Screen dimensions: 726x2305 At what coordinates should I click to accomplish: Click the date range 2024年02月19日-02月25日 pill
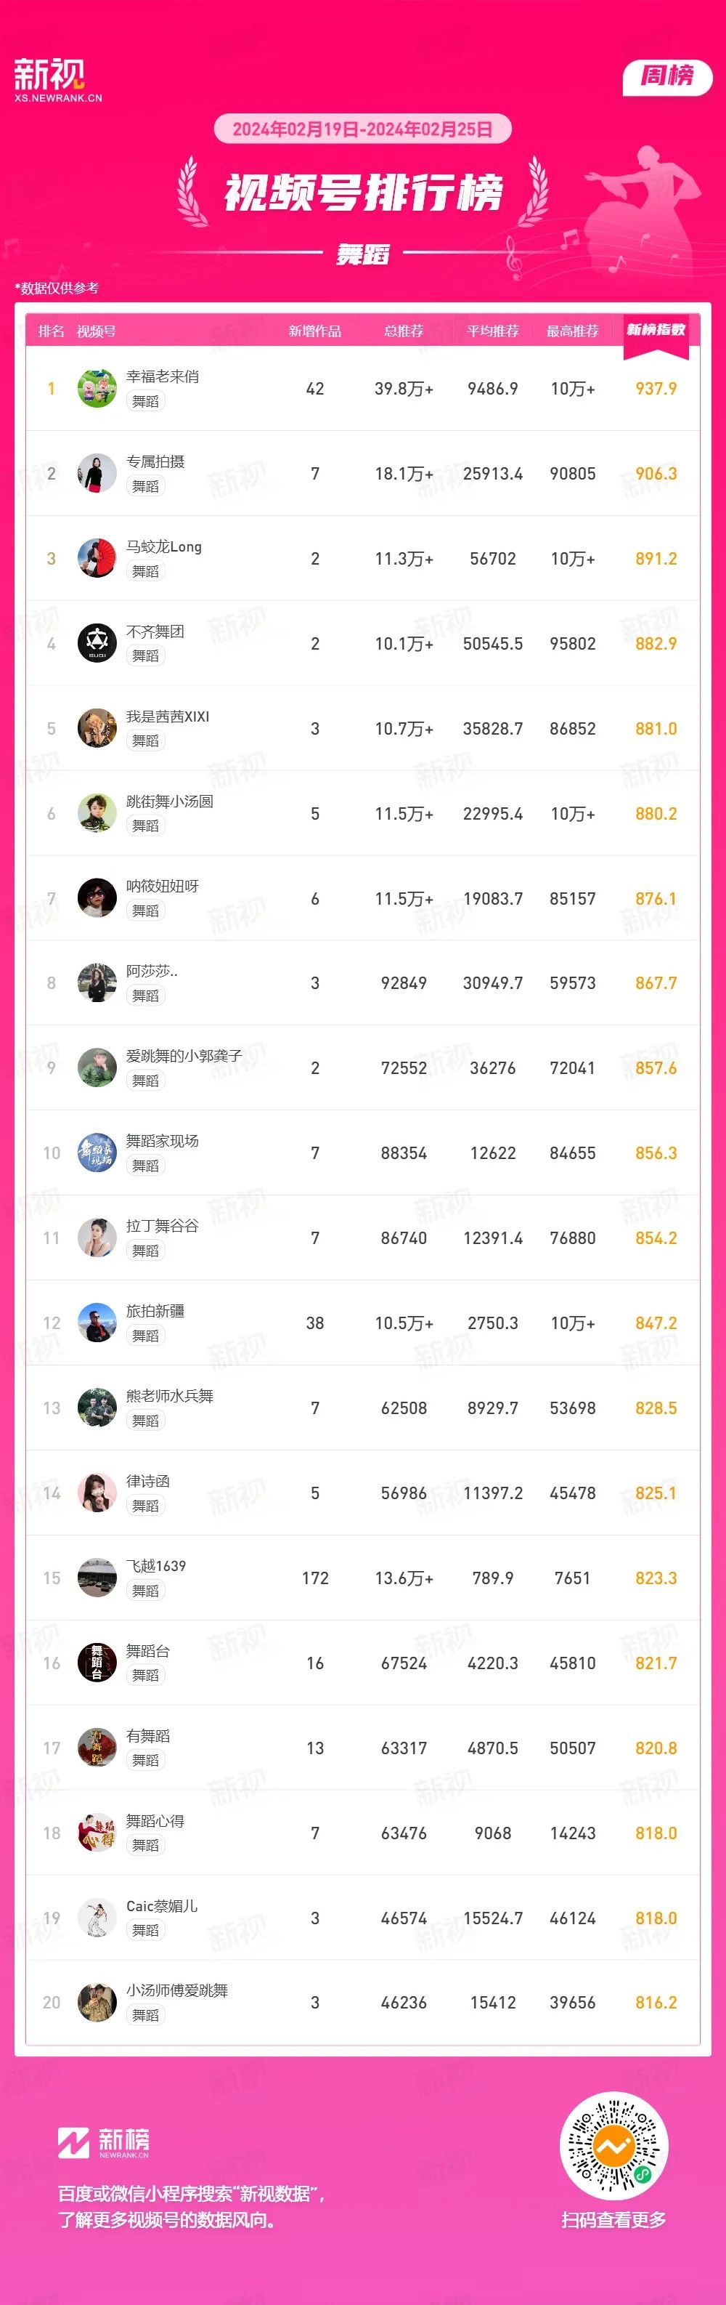(362, 129)
